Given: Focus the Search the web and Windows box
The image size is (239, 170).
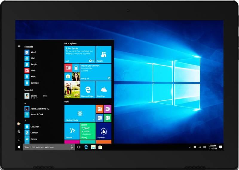Looking at the screenshot, I should (49, 147).
